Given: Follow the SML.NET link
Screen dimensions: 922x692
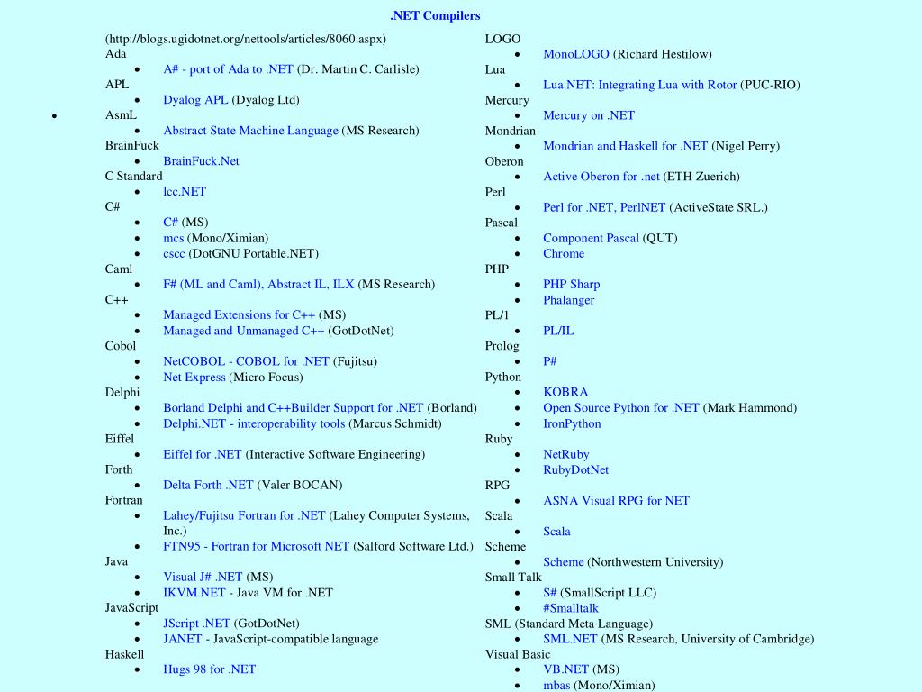Looking at the screenshot, I should [x=570, y=639].
